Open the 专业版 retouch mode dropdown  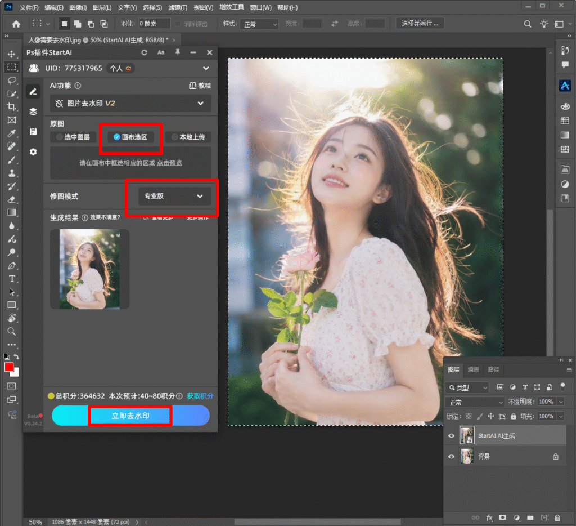tap(175, 196)
